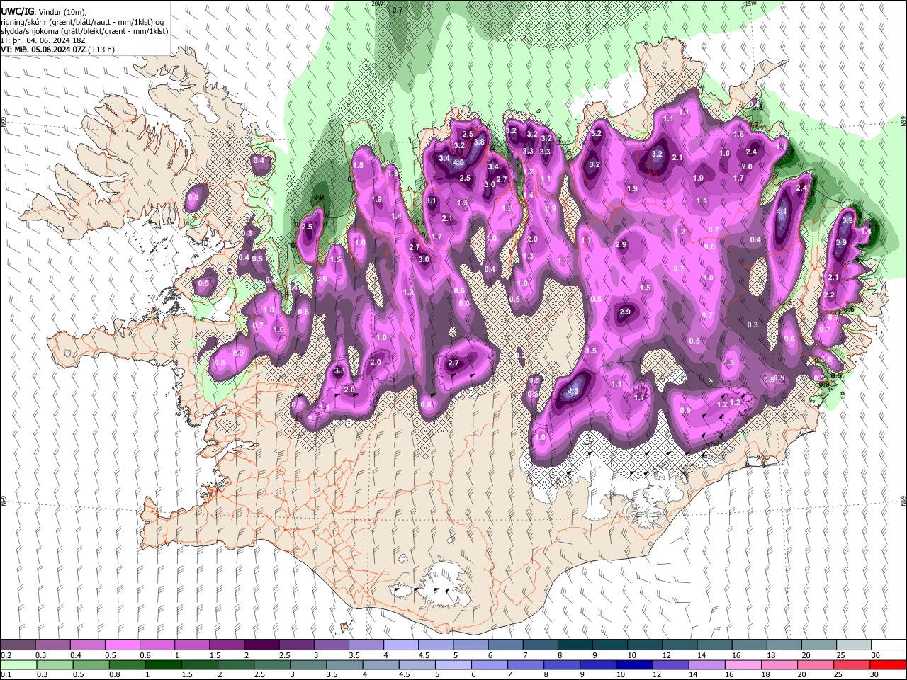Select top legend row swatch between 3.5 and 4
The height and width of the screenshot is (680, 907).
click(366, 645)
